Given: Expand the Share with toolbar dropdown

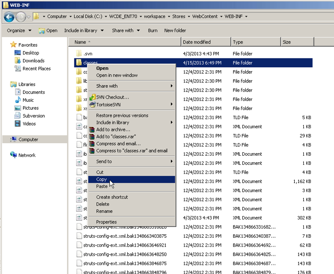Looking at the screenshot, I should [x=125, y=31].
